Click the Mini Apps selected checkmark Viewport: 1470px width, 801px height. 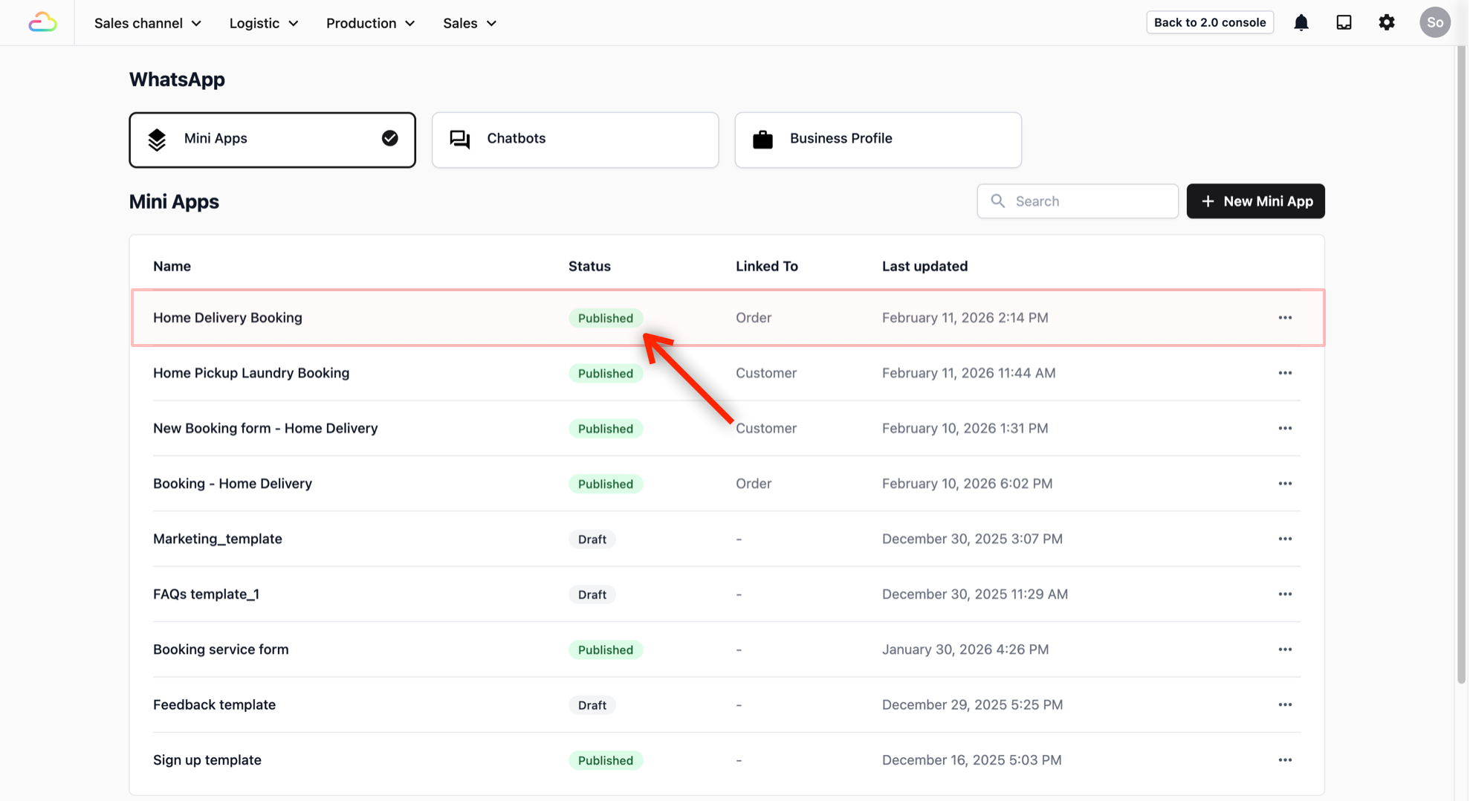(x=389, y=138)
